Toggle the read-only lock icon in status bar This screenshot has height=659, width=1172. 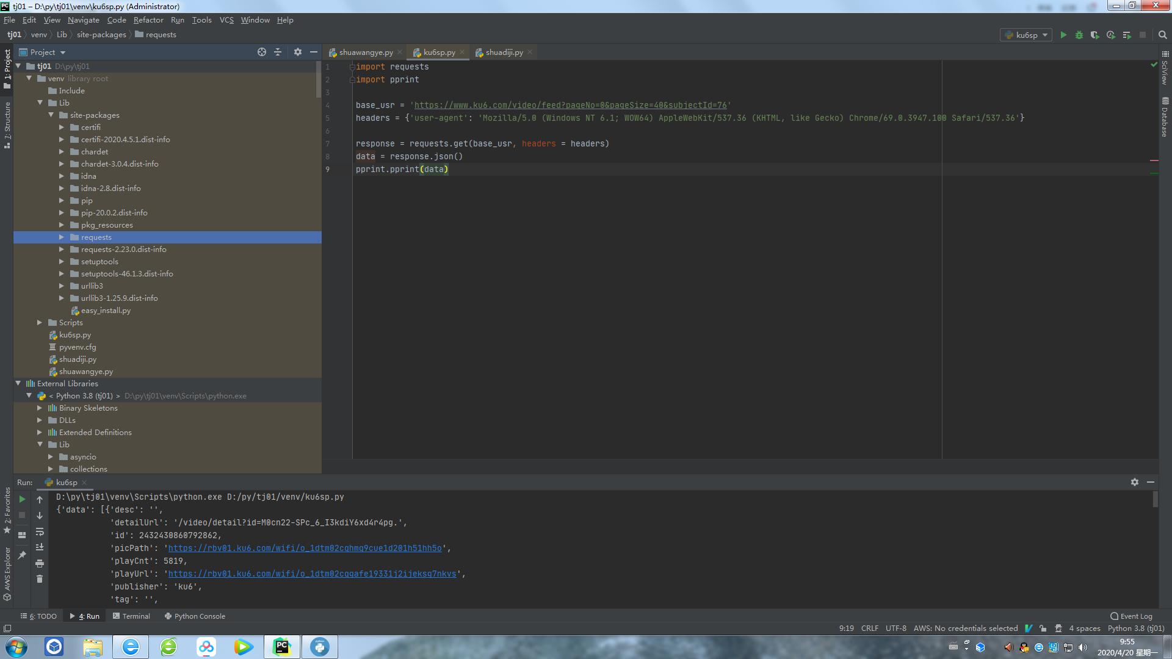point(1043,628)
